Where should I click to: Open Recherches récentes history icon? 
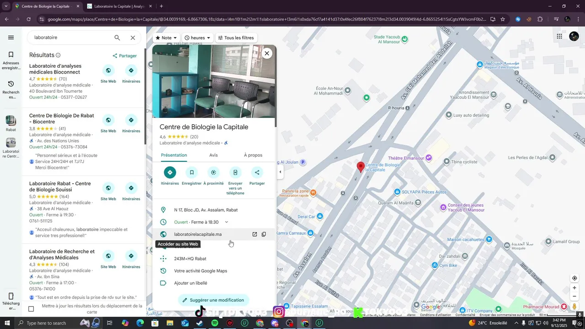tap(11, 90)
